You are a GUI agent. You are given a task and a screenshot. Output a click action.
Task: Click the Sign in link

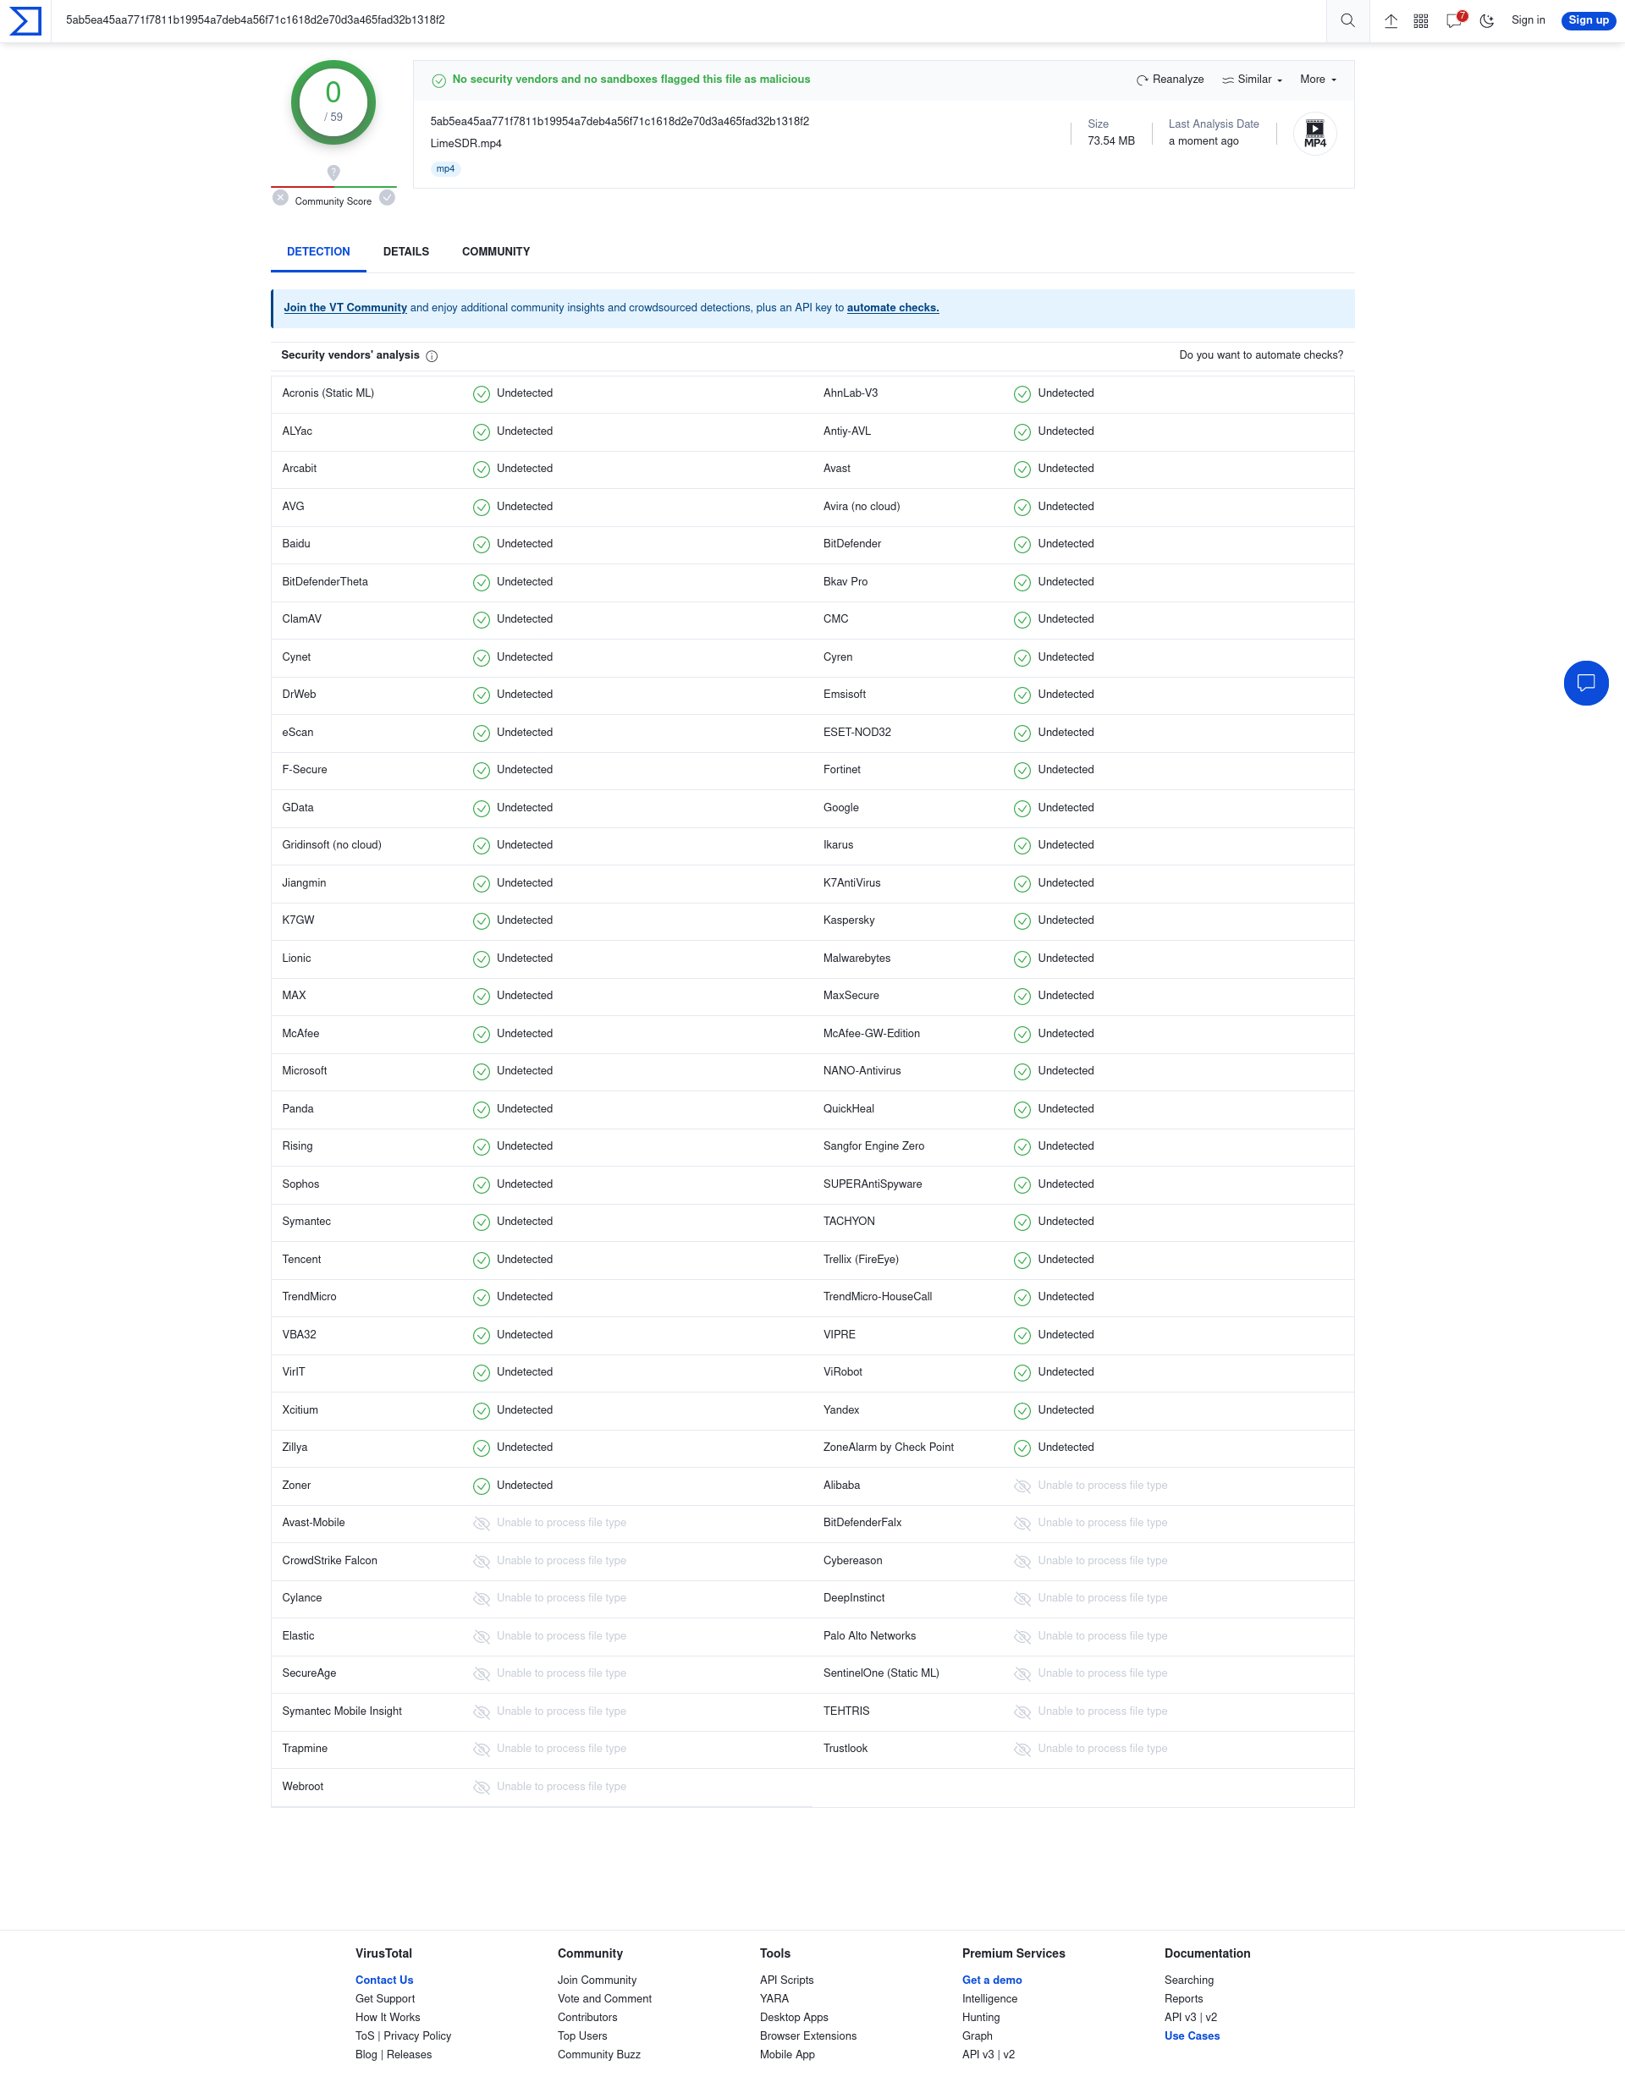[1527, 20]
